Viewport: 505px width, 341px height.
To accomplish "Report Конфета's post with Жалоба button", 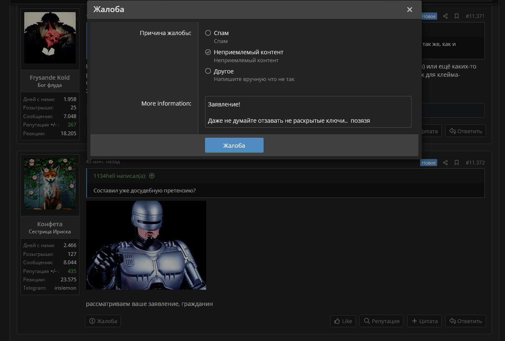I will (103, 321).
